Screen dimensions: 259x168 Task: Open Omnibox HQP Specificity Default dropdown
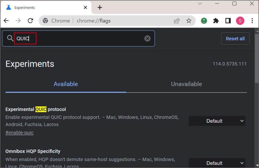tap(217, 163)
